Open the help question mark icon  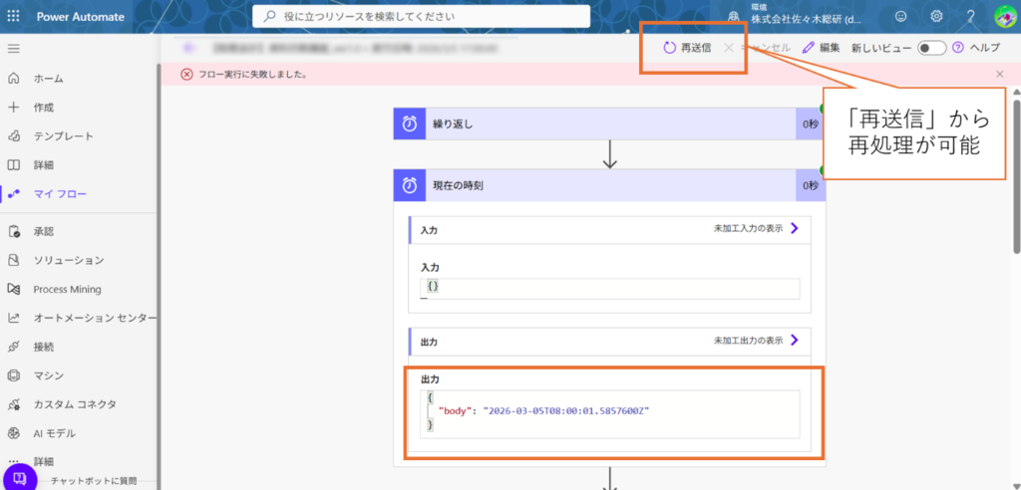click(x=970, y=16)
